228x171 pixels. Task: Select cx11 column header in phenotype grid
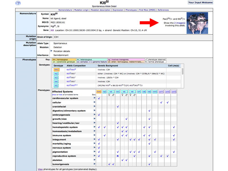pyautogui.click(x=161, y=92)
